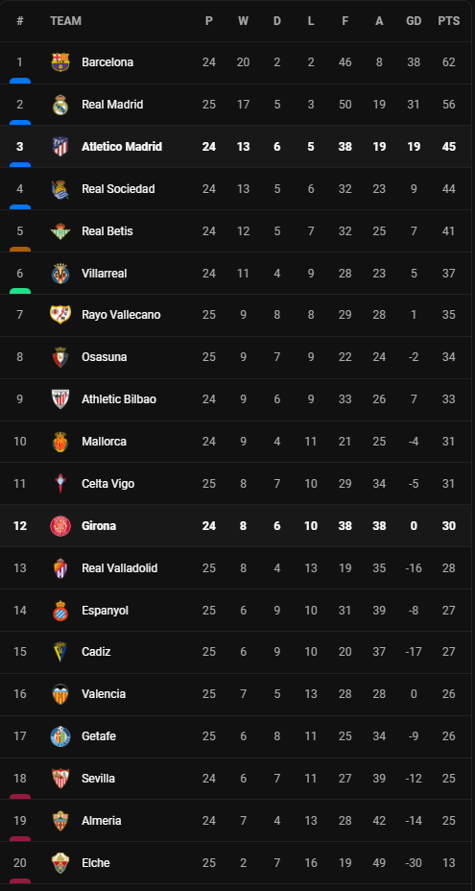Open the Valencia bat crest icon
The width and height of the screenshot is (475, 891).
point(60,694)
